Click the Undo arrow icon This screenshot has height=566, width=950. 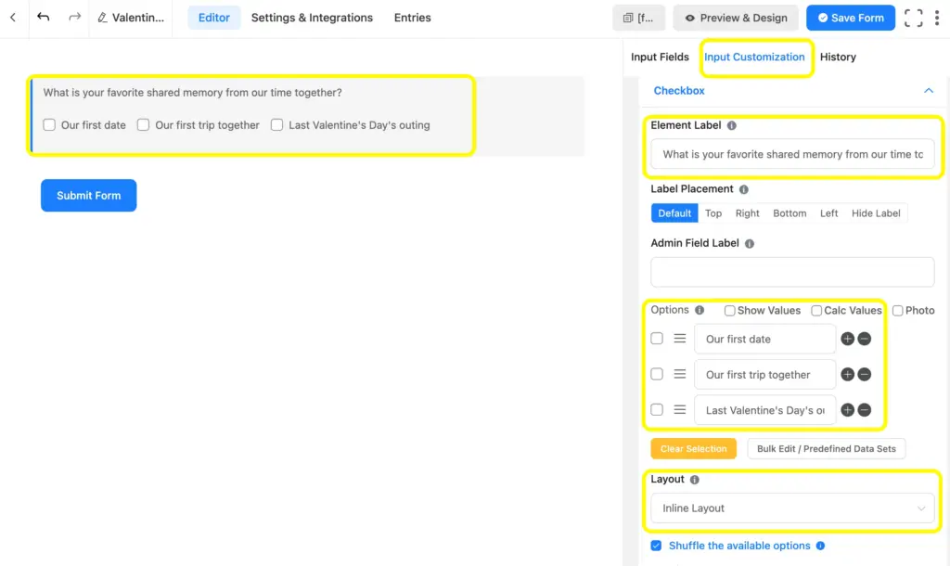pyautogui.click(x=43, y=17)
